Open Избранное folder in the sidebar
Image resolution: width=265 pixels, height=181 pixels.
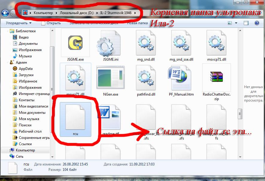[25, 81]
